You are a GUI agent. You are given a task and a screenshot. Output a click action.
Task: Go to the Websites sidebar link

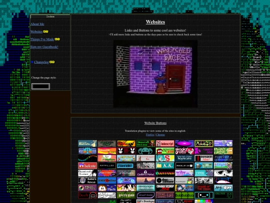[36, 32]
